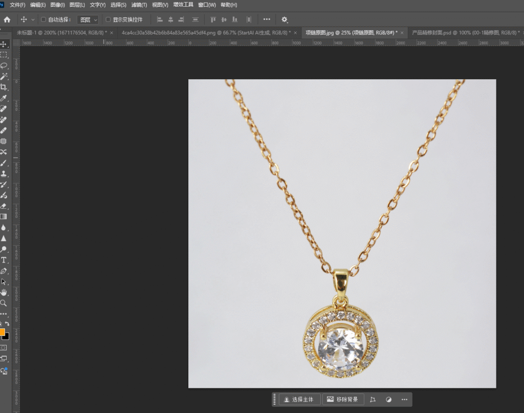Open the 图层 auto-select dropdown

[88, 19]
